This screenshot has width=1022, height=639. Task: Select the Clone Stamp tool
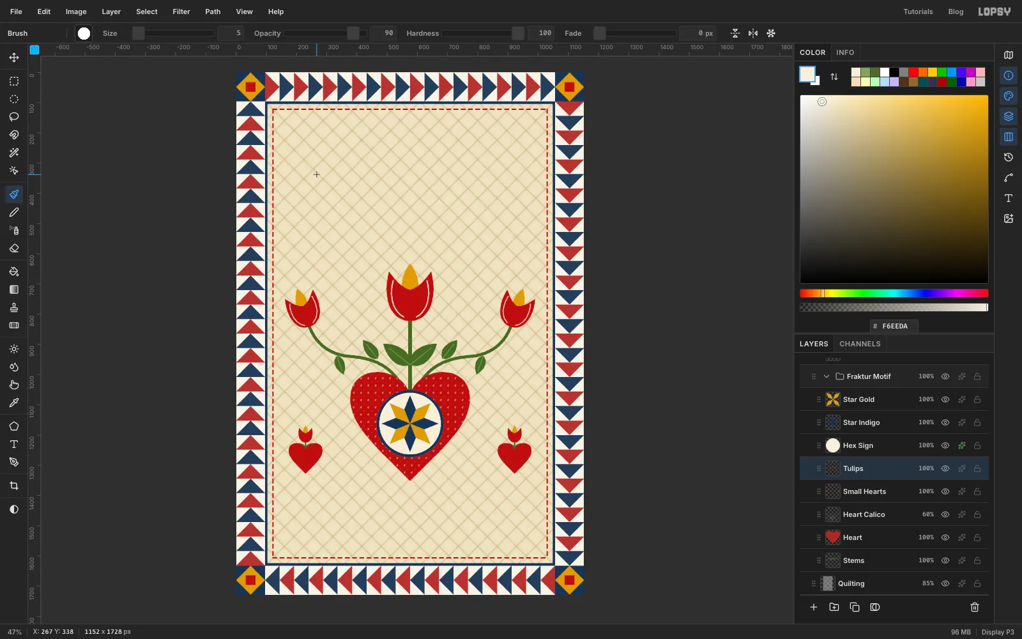14,307
